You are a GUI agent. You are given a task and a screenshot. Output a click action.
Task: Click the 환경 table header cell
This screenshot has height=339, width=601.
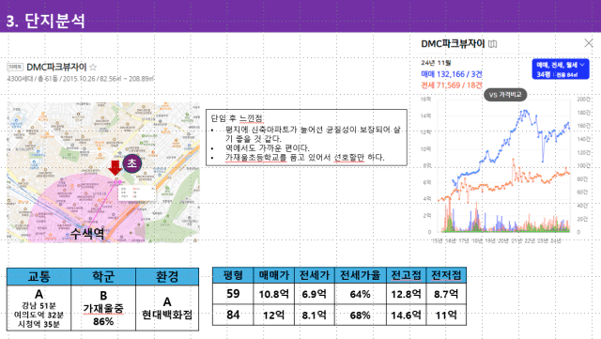pyautogui.click(x=167, y=276)
